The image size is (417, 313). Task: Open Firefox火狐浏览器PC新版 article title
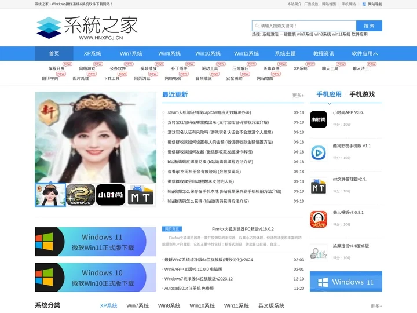pyautogui.click(x=243, y=229)
